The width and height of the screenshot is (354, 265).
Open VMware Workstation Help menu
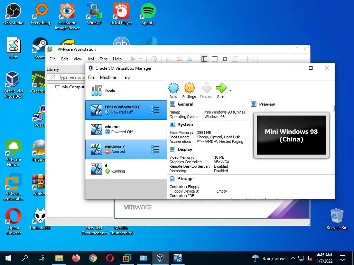point(117,59)
